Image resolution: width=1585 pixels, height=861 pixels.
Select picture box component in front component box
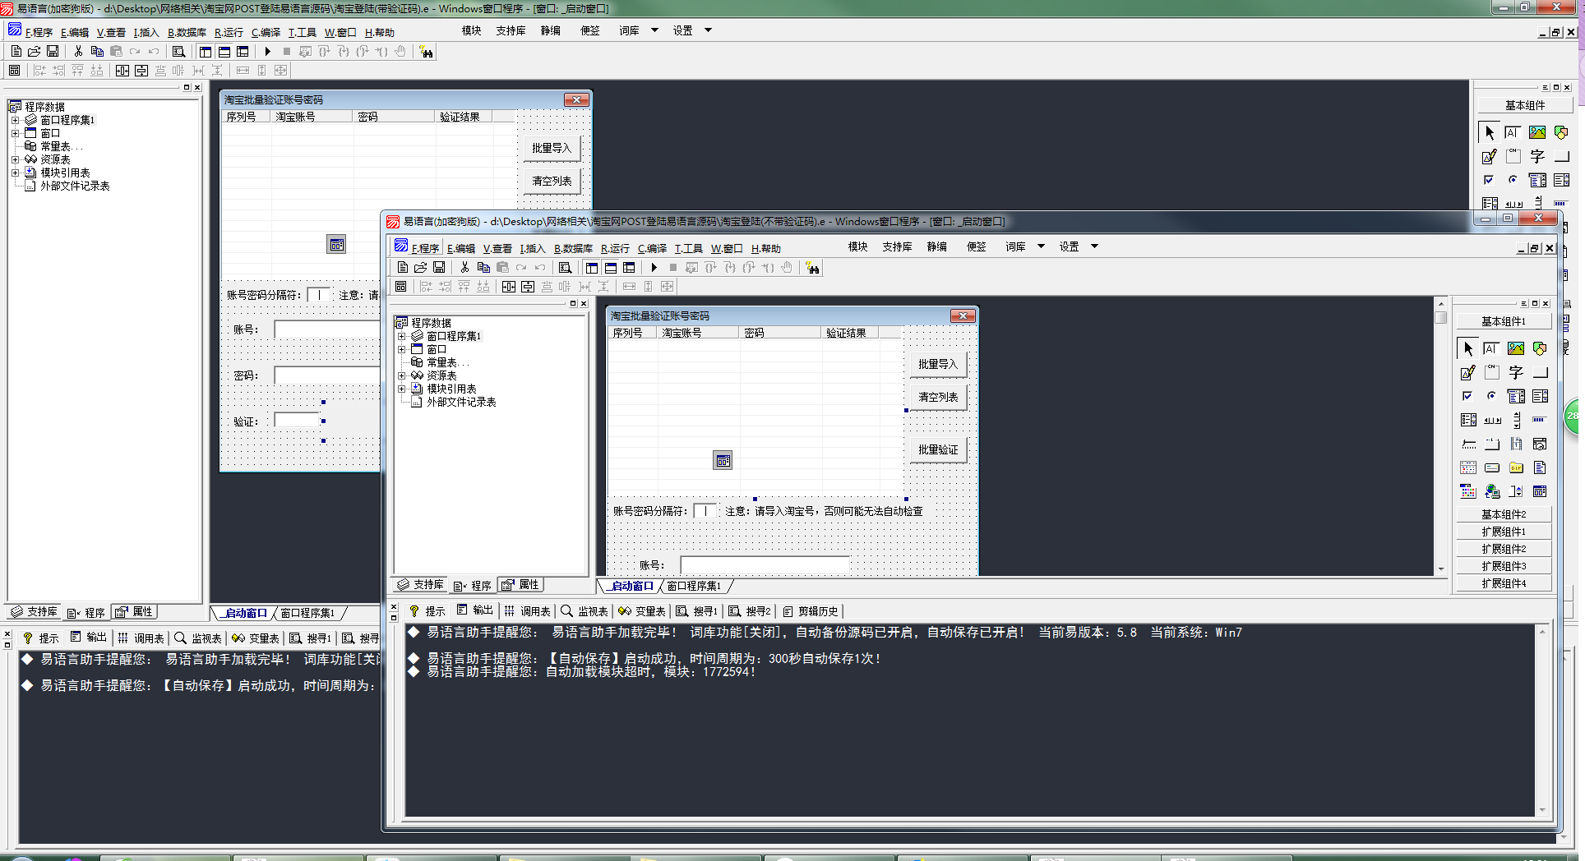click(1516, 349)
